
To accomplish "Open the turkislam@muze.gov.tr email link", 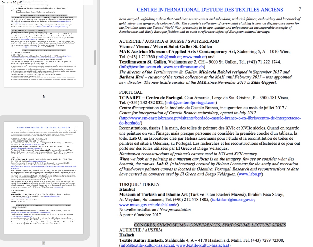I will (x=233, y=200).
